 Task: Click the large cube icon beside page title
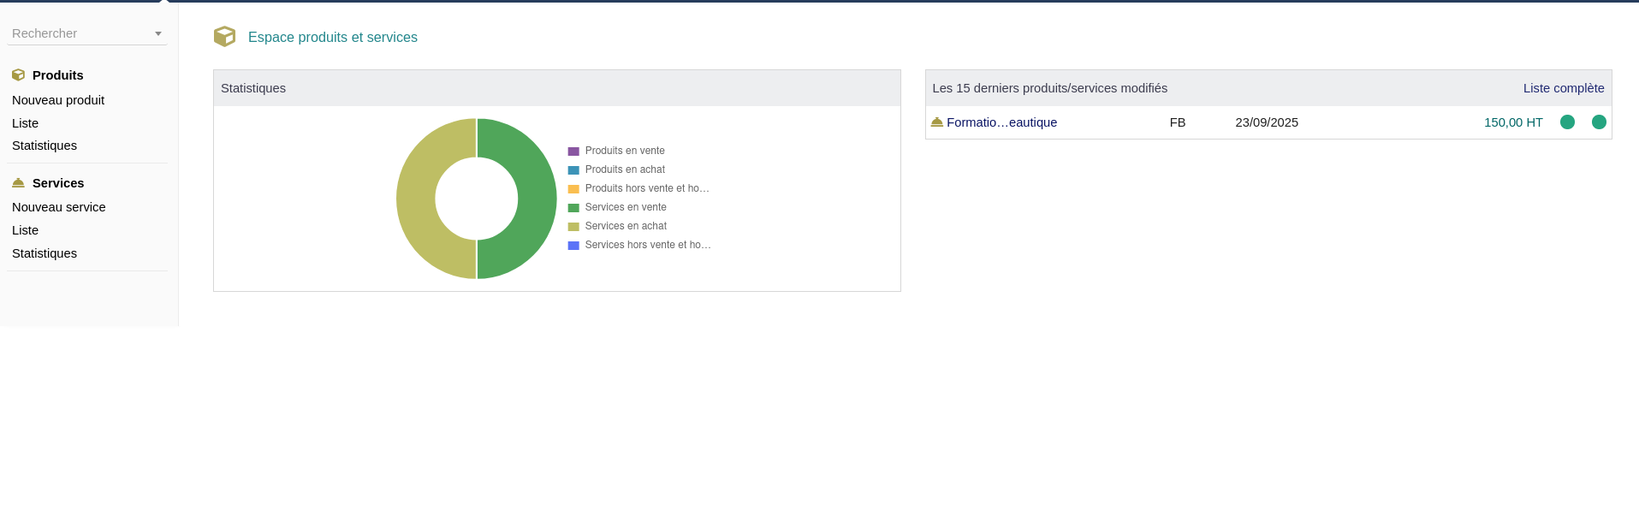coord(224,37)
